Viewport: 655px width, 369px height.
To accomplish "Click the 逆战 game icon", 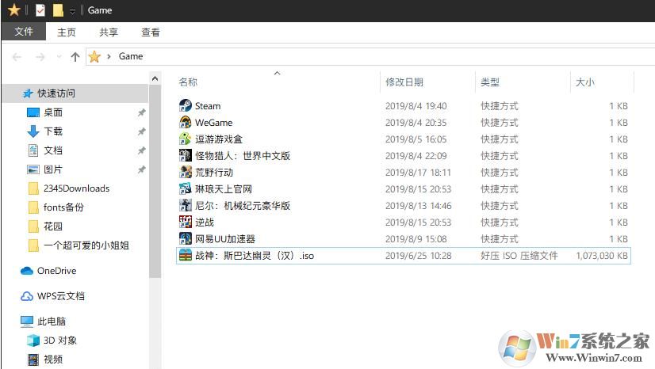I will [x=185, y=222].
